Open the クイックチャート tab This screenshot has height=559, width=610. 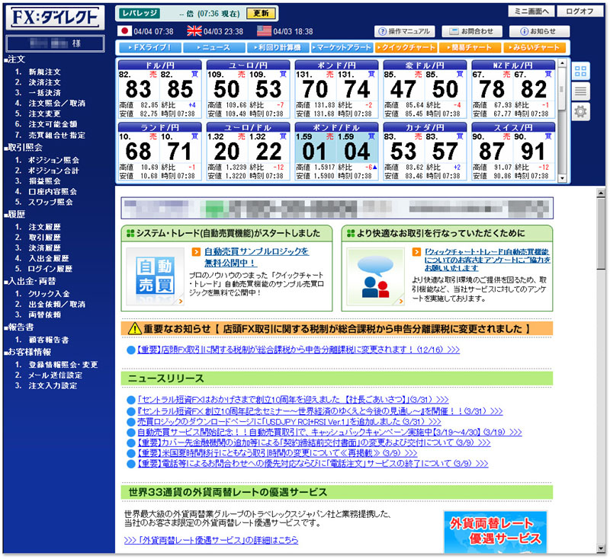coord(406,47)
